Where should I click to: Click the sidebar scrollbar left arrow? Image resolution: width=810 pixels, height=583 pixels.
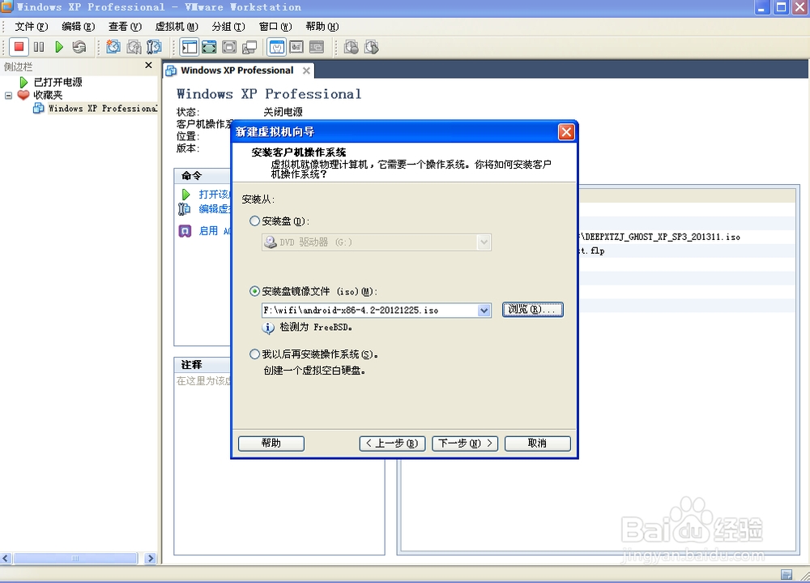(x=6, y=558)
